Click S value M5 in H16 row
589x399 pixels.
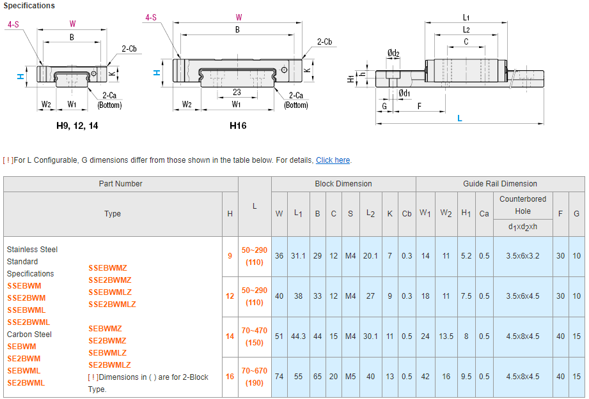click(x=350, y=377)
